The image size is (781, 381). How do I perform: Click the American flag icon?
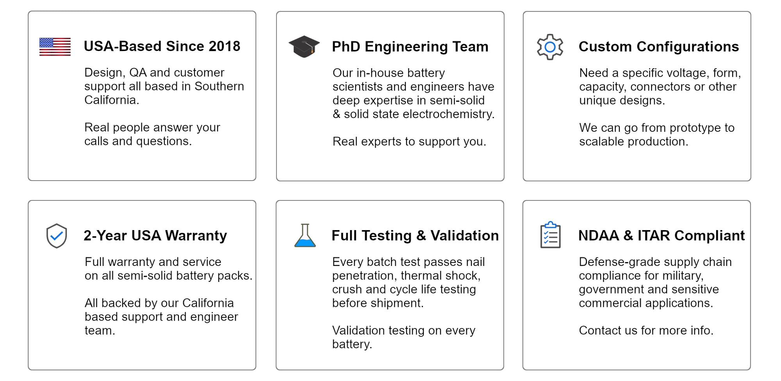pos(55,47)
